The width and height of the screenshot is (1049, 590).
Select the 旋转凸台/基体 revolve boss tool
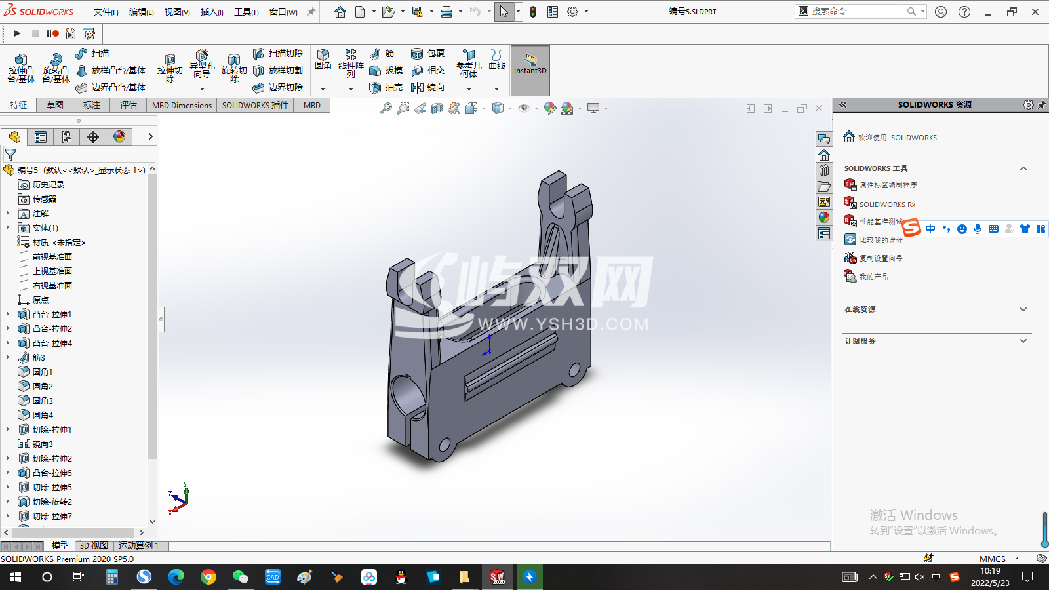56,68
